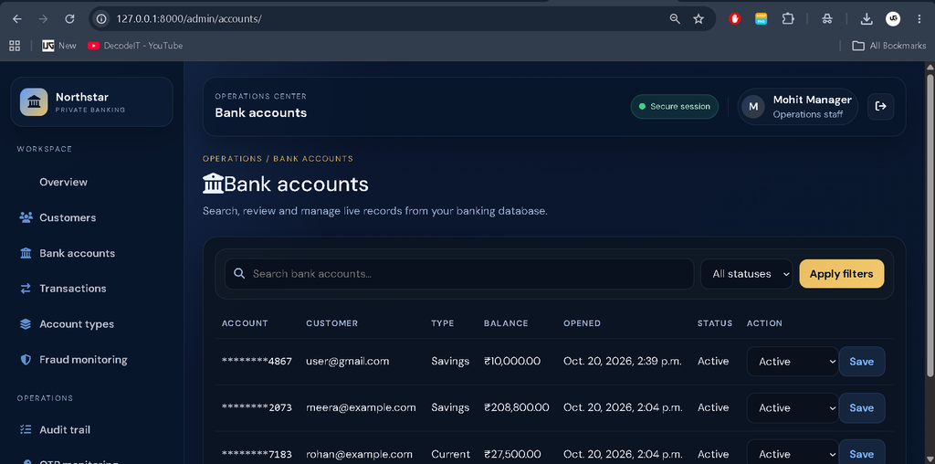Open the All statuses dropdown
The width and height of the screenshot is (935, 464).
pos(746,274)
